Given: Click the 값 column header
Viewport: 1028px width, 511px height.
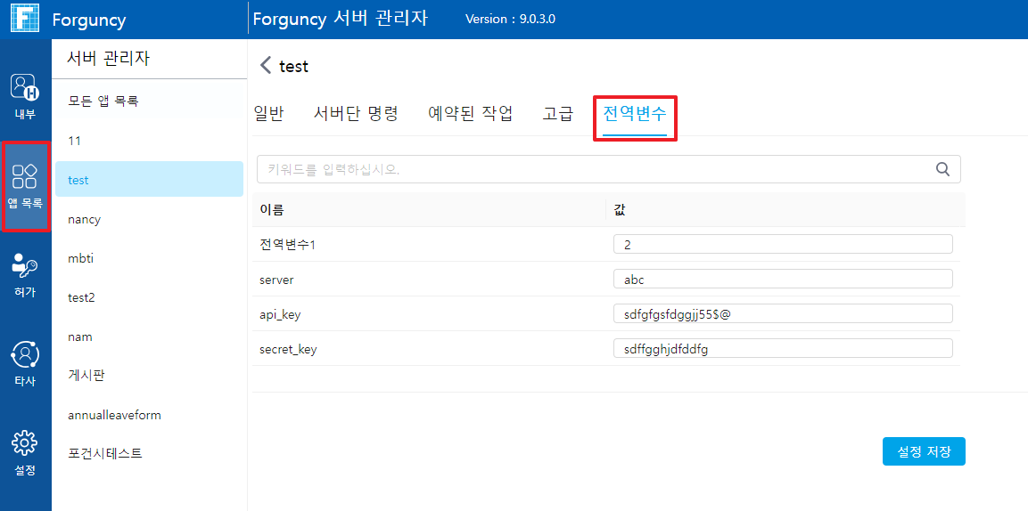Looking at the screenshot, I should [785, 209].
